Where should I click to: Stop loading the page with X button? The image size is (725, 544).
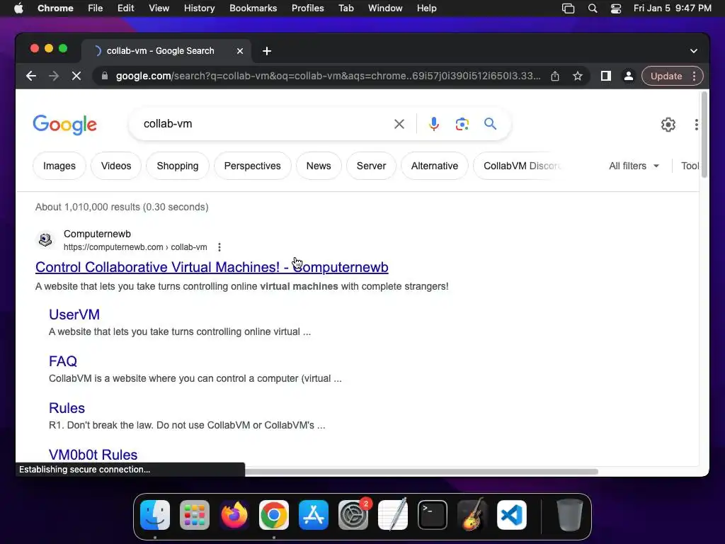click(76, 76)
